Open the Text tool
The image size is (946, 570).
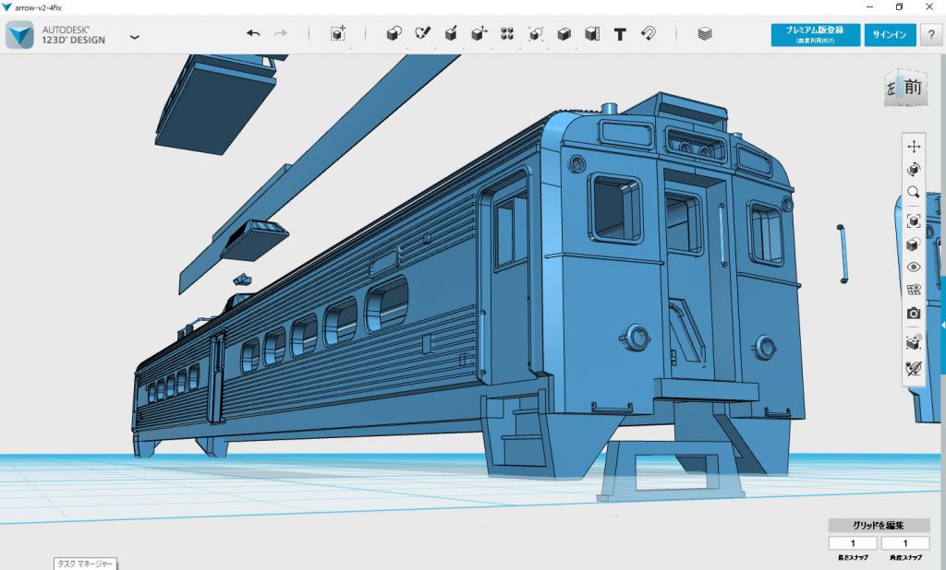tap(619, 34)
